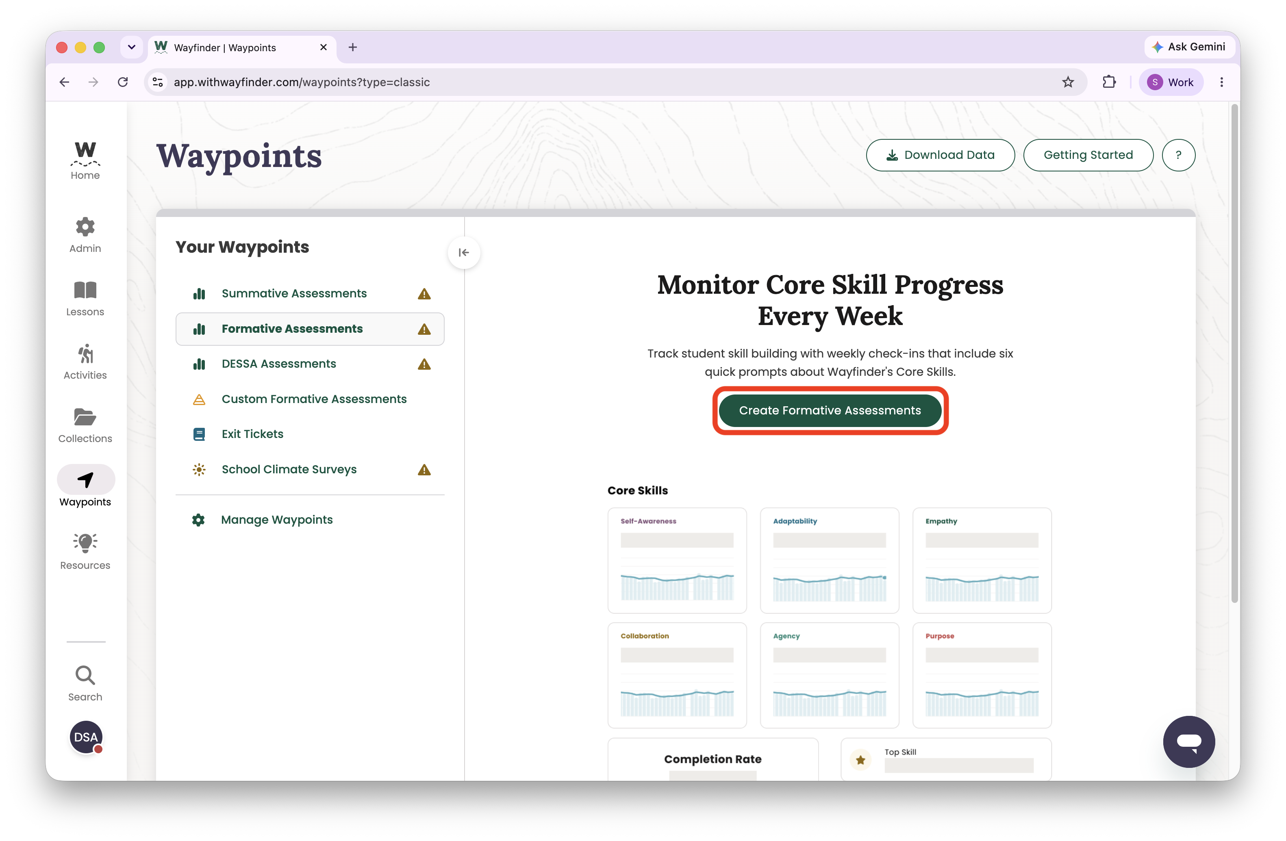Open DSA profile avatar
This screenshot has height=841, width=1286.
[x=86, y=737]
